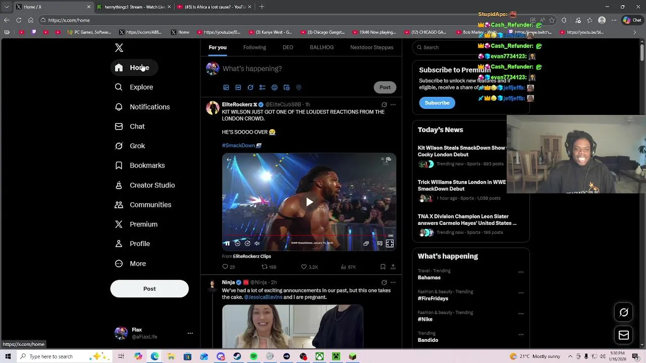Open Steam from the taskbar

(x=237, y=356)
